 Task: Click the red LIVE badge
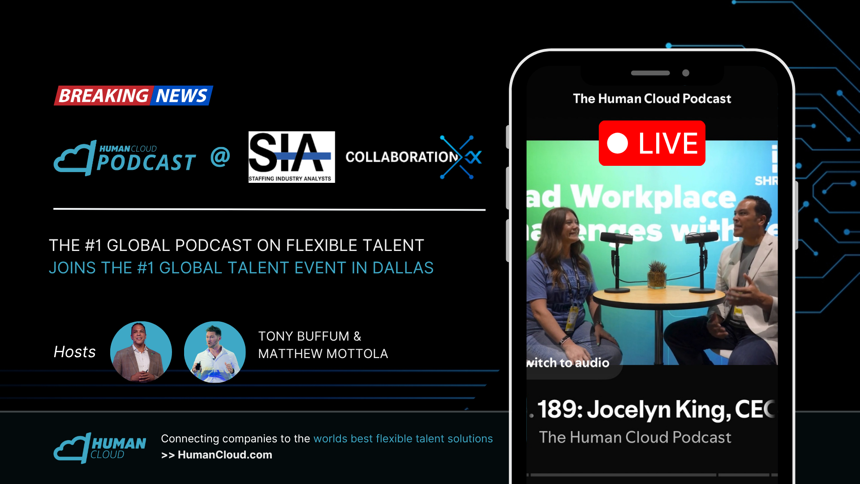pyautogui.click(x=652, y=143)
